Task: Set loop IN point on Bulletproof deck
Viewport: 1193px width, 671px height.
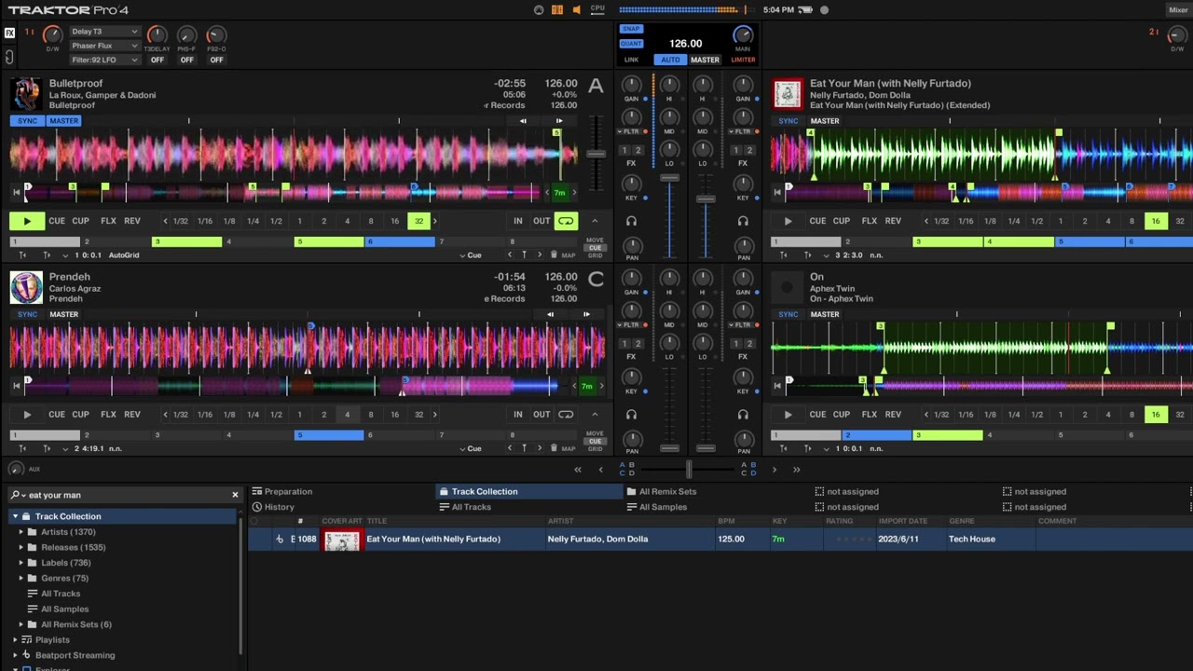Action: [517, 221]
